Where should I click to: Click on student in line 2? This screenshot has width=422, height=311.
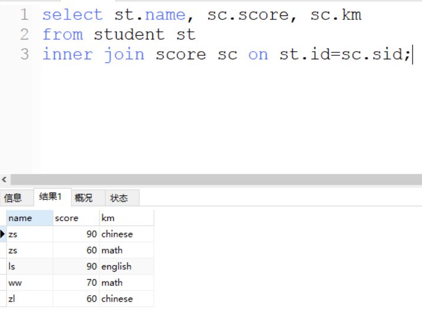click(x=129, y=34)
